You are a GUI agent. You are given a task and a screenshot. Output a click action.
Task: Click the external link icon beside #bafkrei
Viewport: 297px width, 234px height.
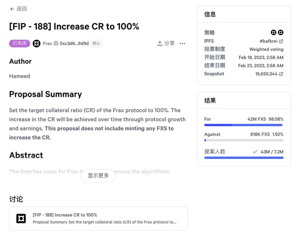tap(281, 41)
